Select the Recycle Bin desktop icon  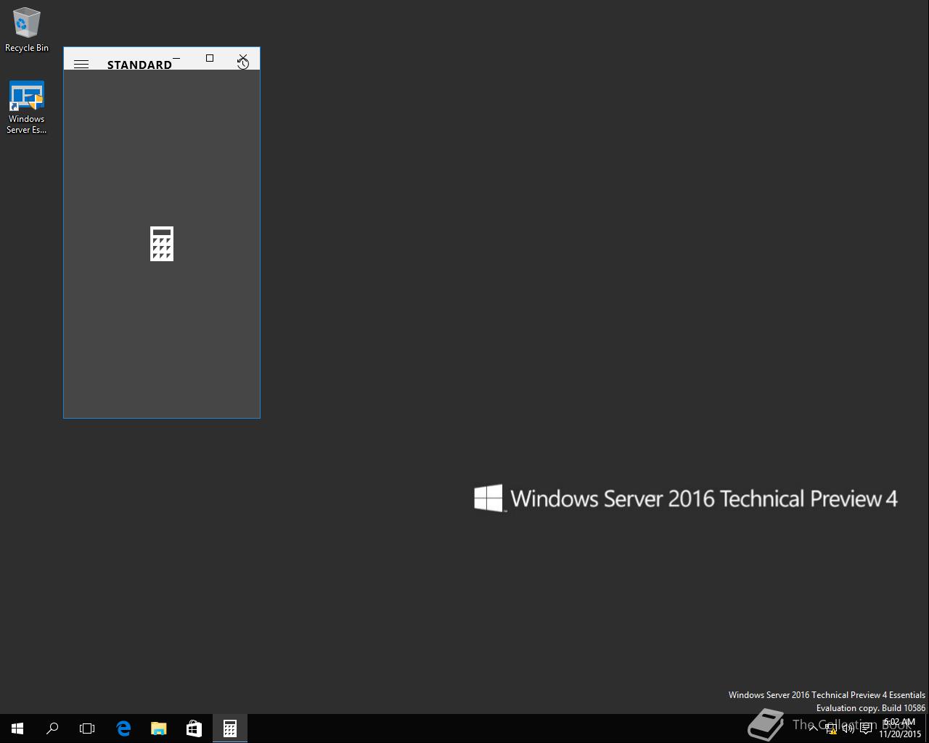tap(27, 30)
